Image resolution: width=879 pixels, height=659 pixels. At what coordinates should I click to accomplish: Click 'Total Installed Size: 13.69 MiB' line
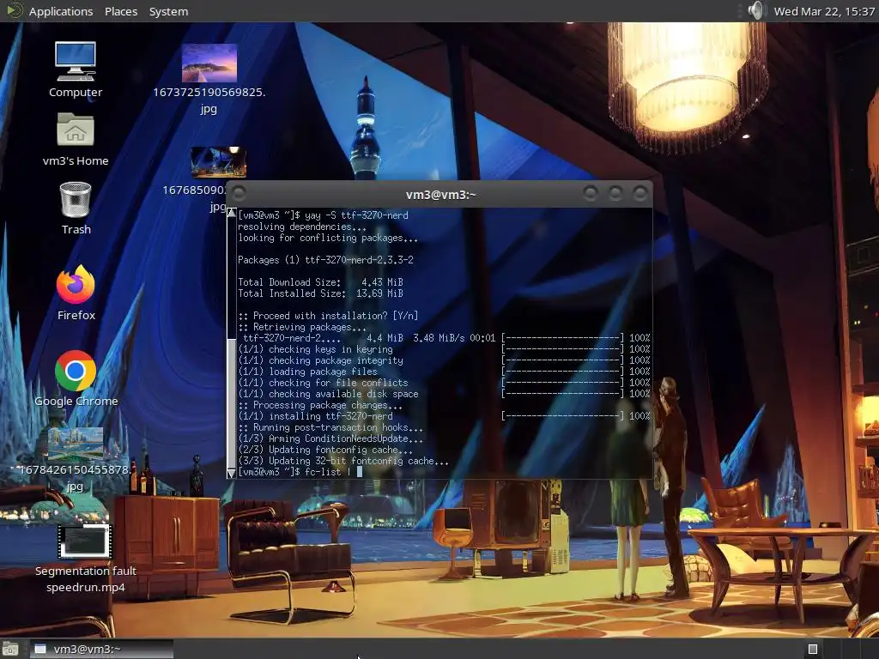(x=320, y=293)
